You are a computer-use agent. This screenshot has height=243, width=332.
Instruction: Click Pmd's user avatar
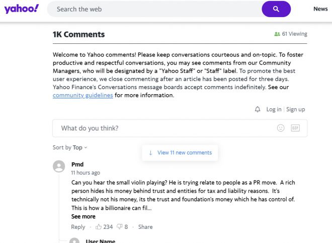pos(59,166)
